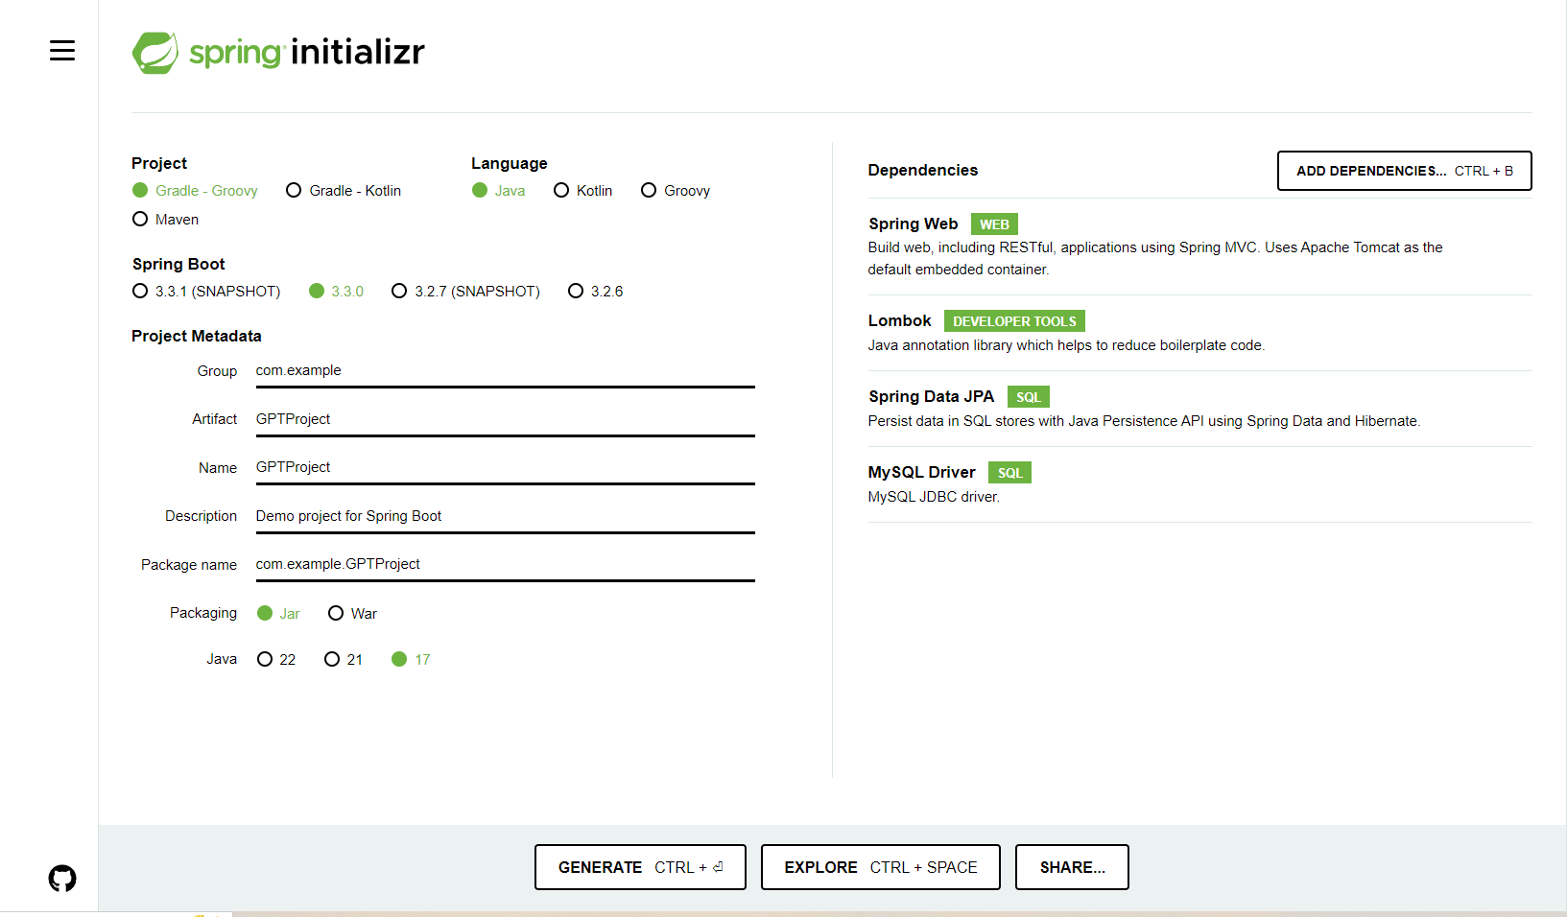Select Gradle - Groovy project type
Screen dimensions: 1567x917
tap(195, 191)
